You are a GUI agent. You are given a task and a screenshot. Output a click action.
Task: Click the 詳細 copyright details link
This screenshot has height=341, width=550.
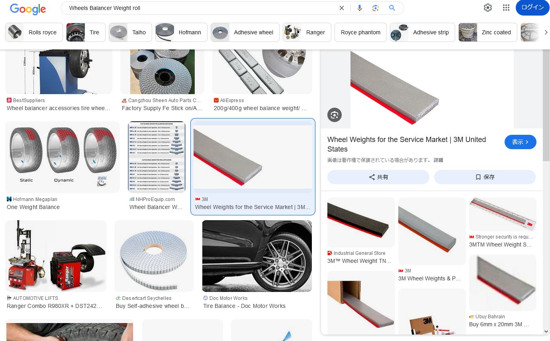[438, 160]
